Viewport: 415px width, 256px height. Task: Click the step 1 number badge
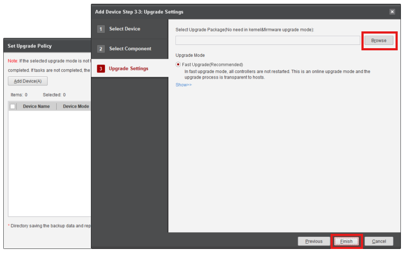point(101,29)
